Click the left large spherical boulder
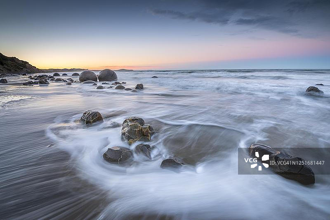Viewport: 330px width, 220px height. click(88, 76)
